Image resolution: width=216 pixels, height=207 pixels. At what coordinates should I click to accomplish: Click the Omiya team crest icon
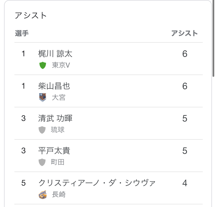click(43, 98)
